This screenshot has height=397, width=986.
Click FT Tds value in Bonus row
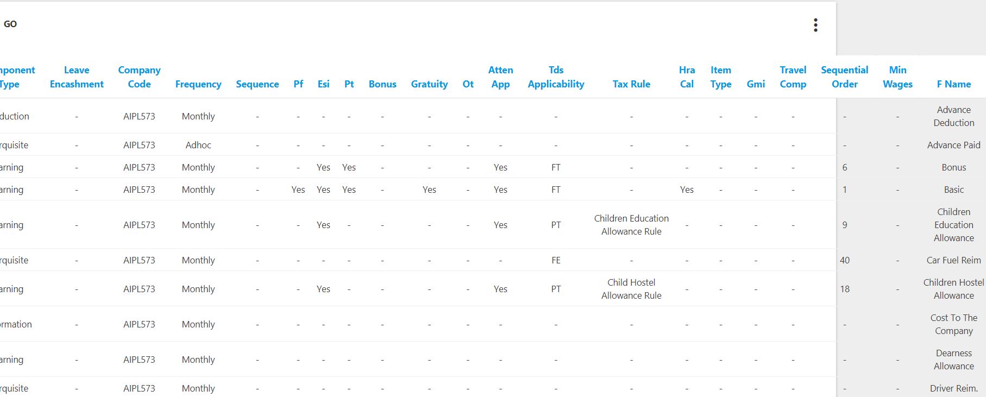556,167
